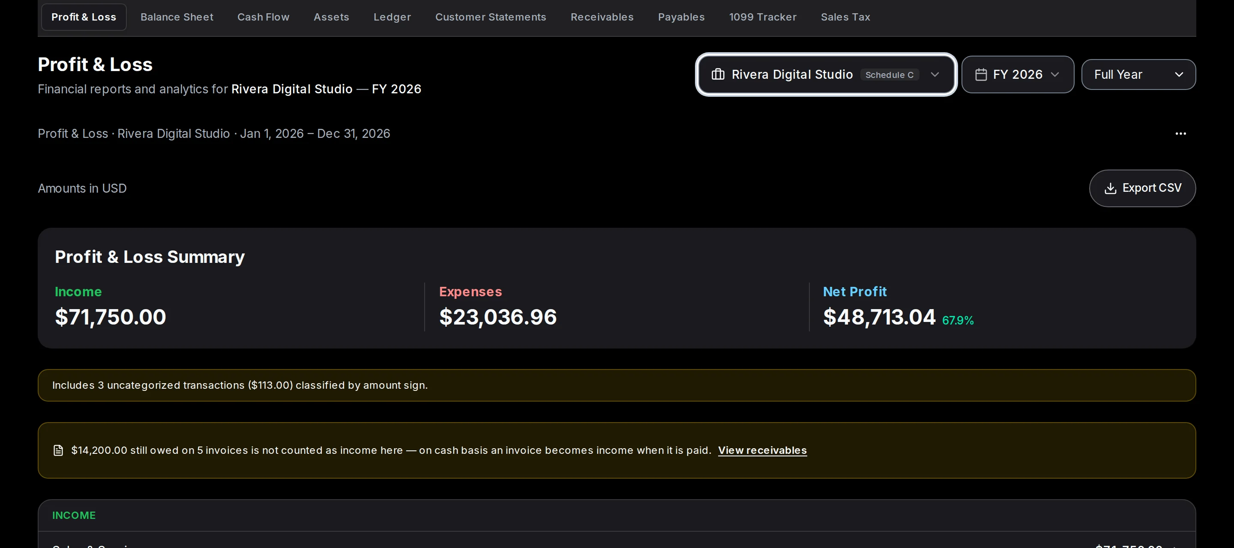Screen dimensions: 1234x548
Task: Open the Payables tab
Action: point(681,17)
